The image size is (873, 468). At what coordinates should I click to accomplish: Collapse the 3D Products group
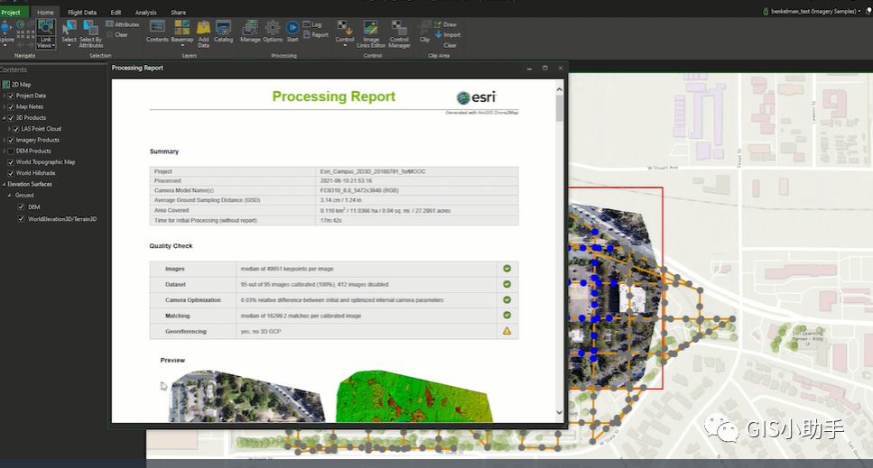[4, 118]
